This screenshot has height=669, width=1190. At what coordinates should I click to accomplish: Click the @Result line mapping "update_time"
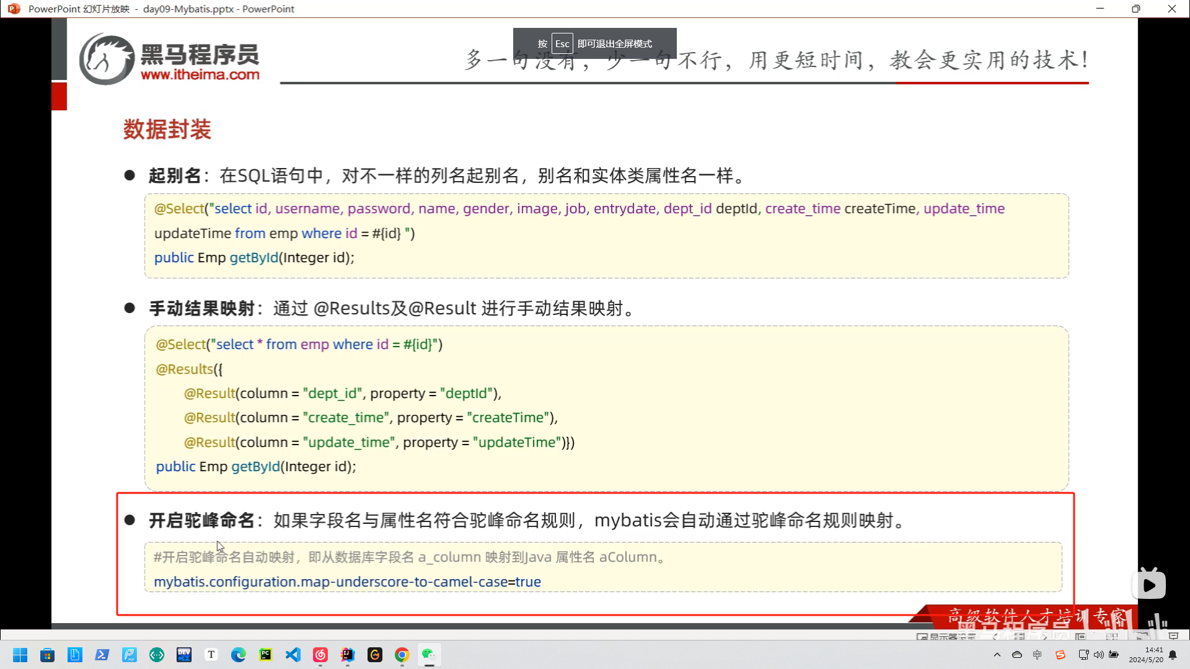click(x=379, y=442)
